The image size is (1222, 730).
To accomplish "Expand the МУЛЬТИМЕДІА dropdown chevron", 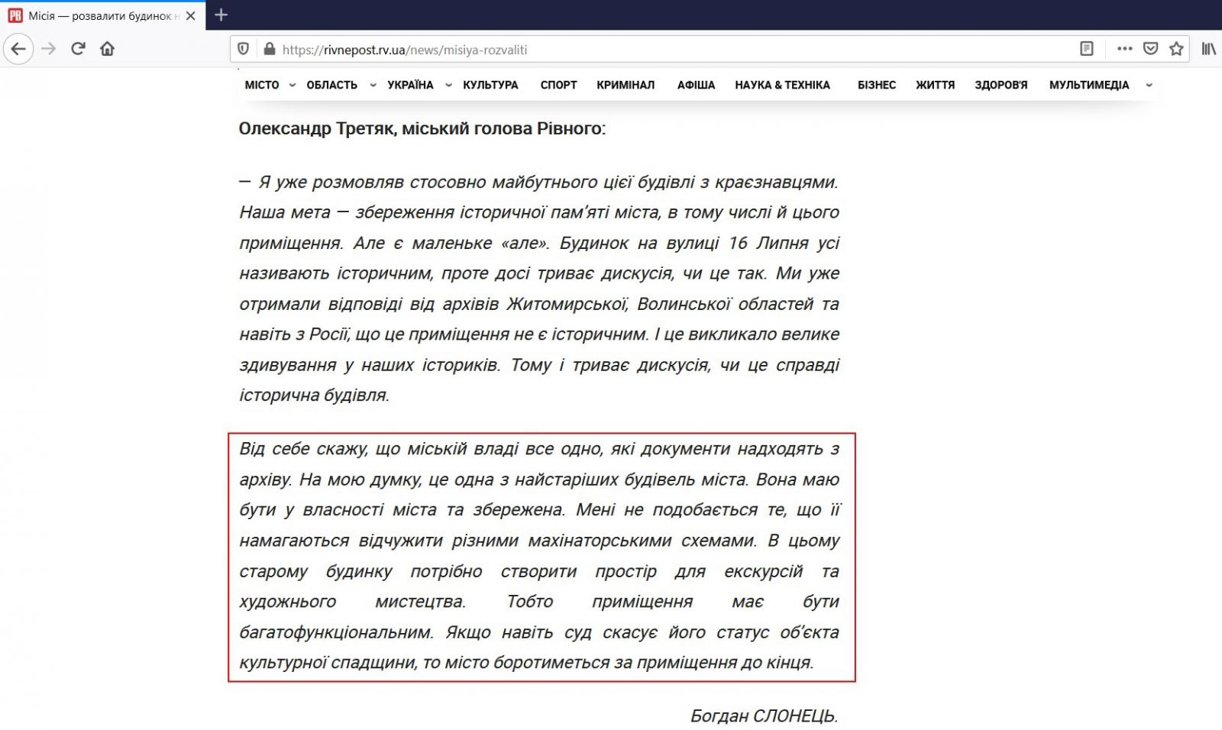I will click(1149, 86).
